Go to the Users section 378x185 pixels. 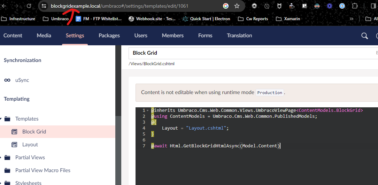(x=141, y=36)
